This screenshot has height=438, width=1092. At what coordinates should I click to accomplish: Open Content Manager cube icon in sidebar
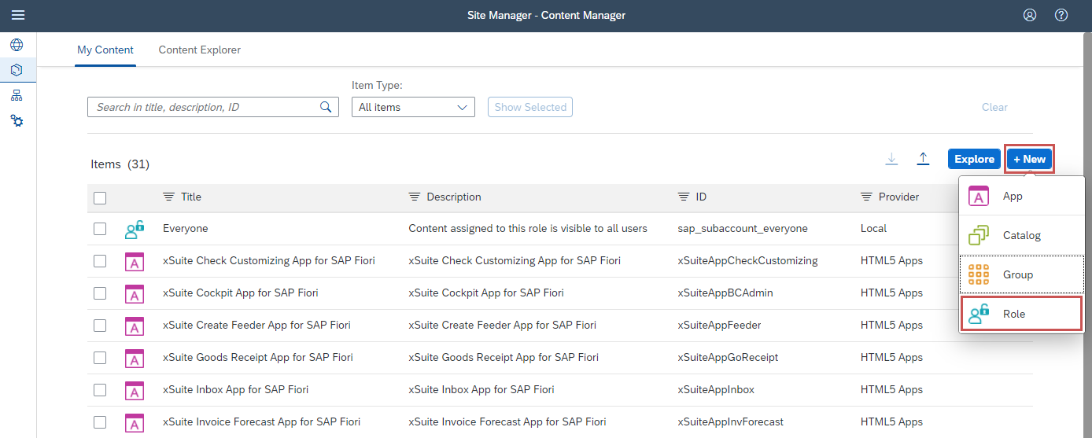pyautogui.click(x=17, y=70)
